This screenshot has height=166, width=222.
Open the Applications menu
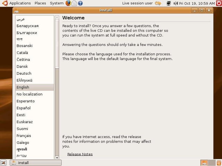coord(20,3)
